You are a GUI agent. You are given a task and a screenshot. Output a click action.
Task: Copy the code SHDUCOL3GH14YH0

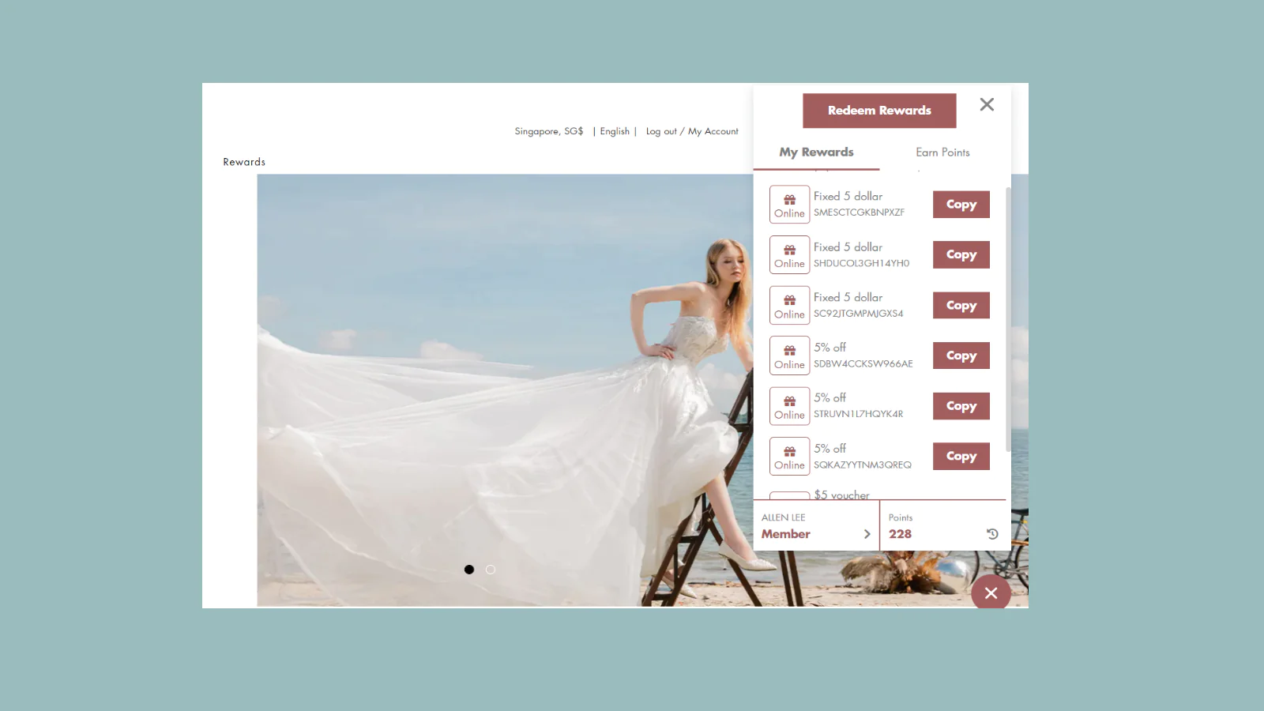[x=961, y=254]
